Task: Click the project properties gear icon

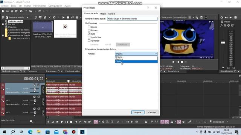Action: pos(21,11)
